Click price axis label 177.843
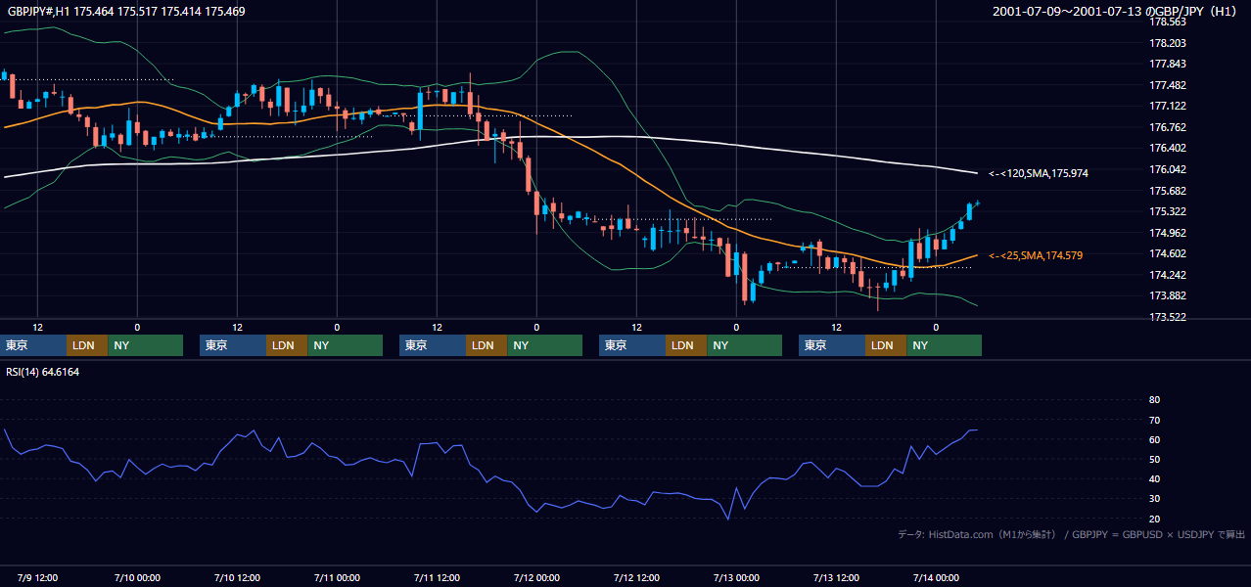The image size is (1251, 587). tap(1168, 64)
